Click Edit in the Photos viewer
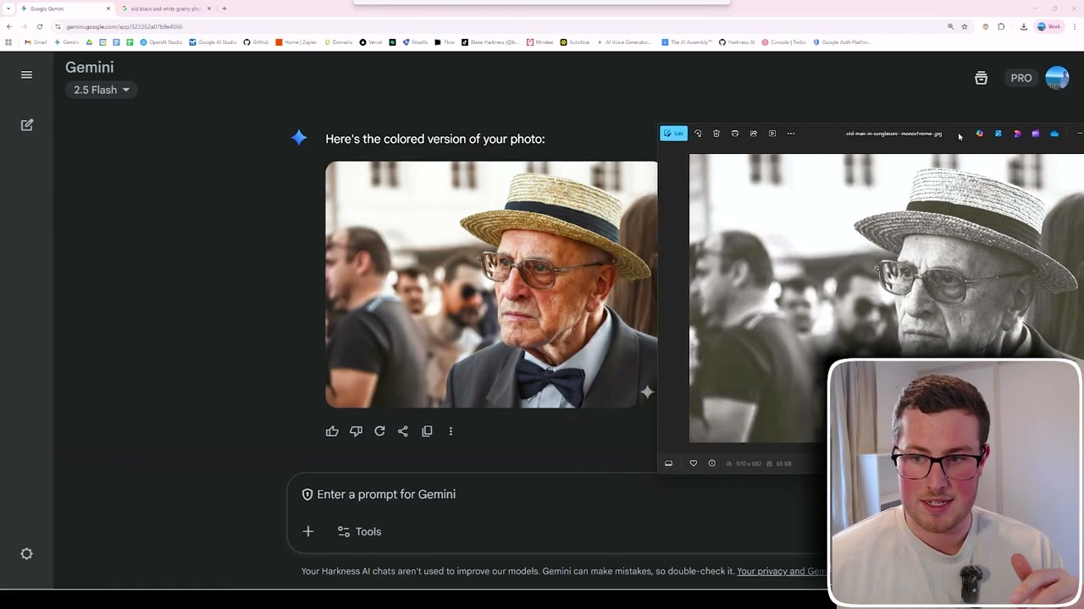Viewport: 1084px width, 609px height. click(674, 134)
